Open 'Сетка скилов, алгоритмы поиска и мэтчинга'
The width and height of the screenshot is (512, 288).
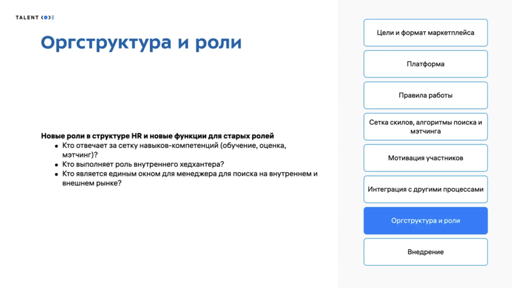pyautogui.click(x=426, y=127)
